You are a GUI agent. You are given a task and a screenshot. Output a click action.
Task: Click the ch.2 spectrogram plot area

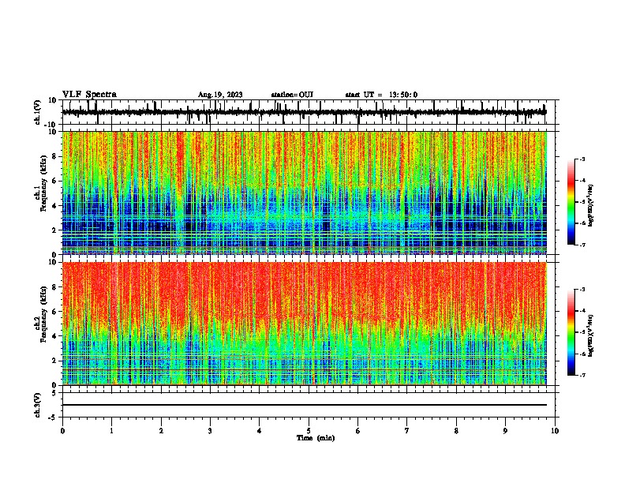pos(304,324)
